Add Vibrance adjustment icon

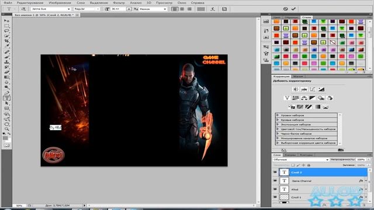287,98
